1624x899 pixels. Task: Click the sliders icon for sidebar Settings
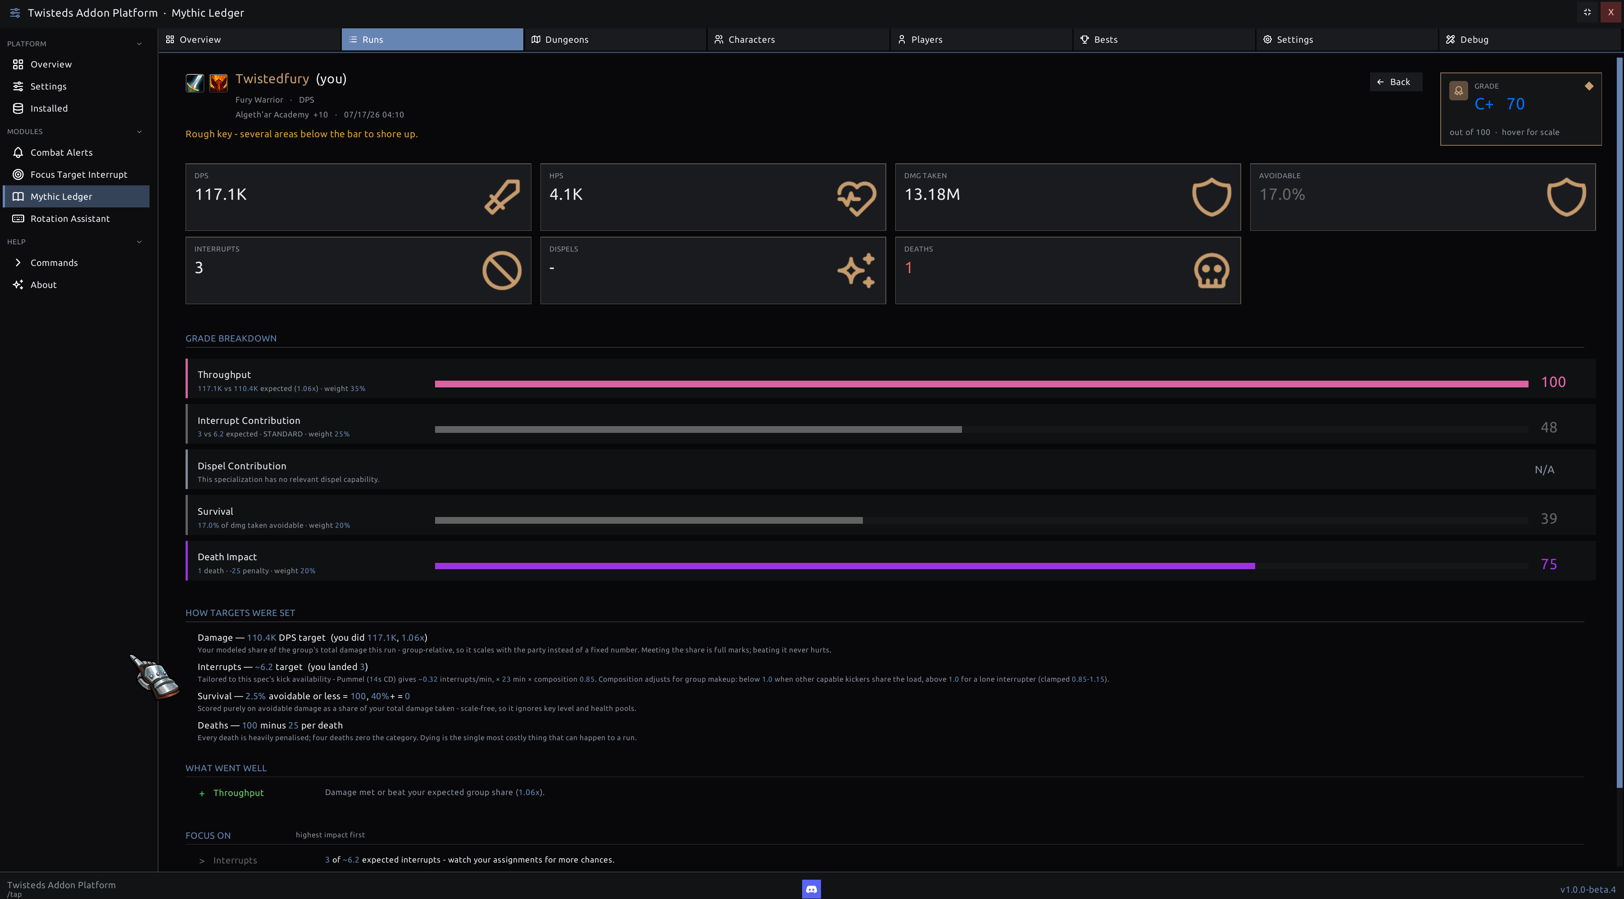coord(18,86)
